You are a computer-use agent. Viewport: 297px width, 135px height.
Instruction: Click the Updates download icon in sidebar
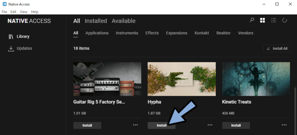[11, 49]
